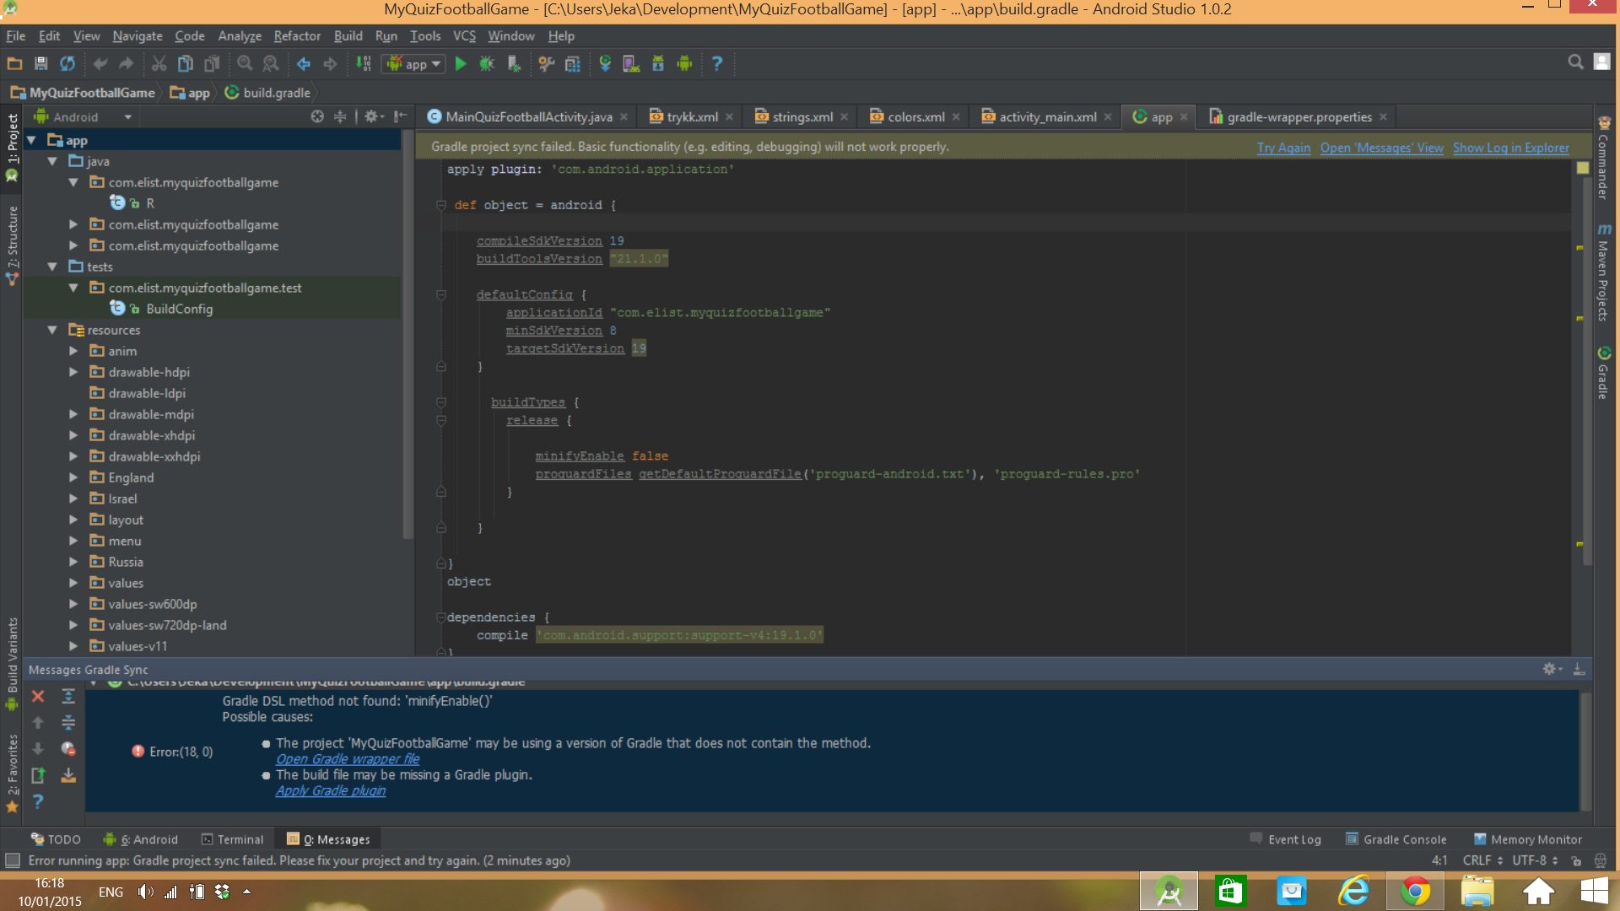Collapse the java folder in project tree

(x=52, y=161)
